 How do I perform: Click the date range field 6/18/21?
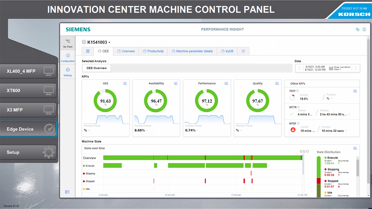tap(327, 68)
